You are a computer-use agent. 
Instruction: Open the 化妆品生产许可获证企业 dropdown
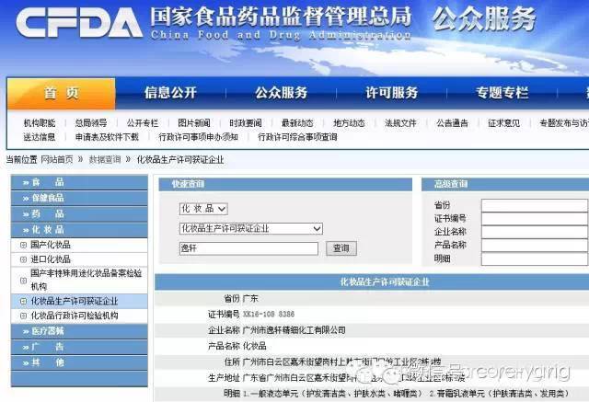[x=251, y=228]
